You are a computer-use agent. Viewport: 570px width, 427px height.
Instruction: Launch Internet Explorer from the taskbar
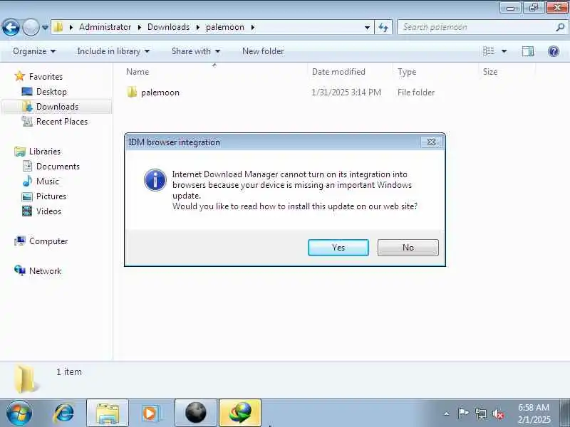tap(64, 413)
